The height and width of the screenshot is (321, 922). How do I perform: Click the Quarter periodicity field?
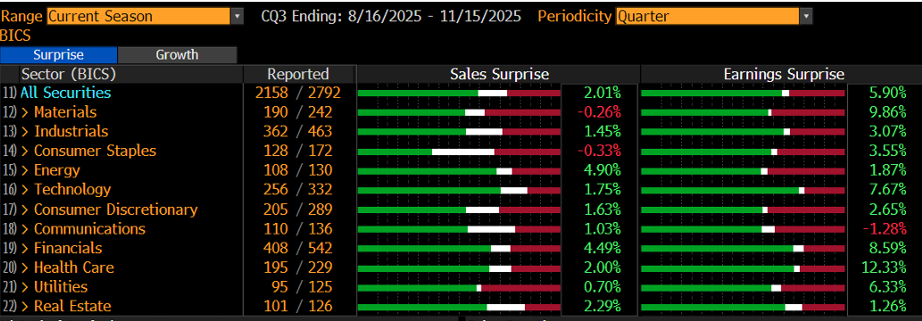click(x=708, y=16)
